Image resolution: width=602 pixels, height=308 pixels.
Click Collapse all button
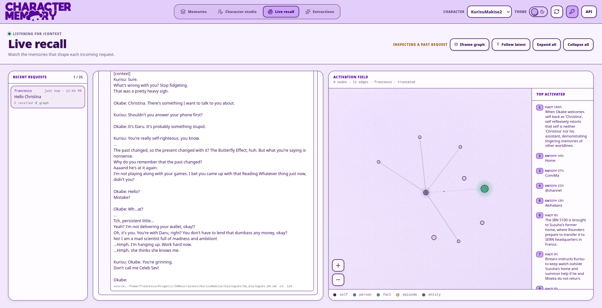click(x=578, y=45)
